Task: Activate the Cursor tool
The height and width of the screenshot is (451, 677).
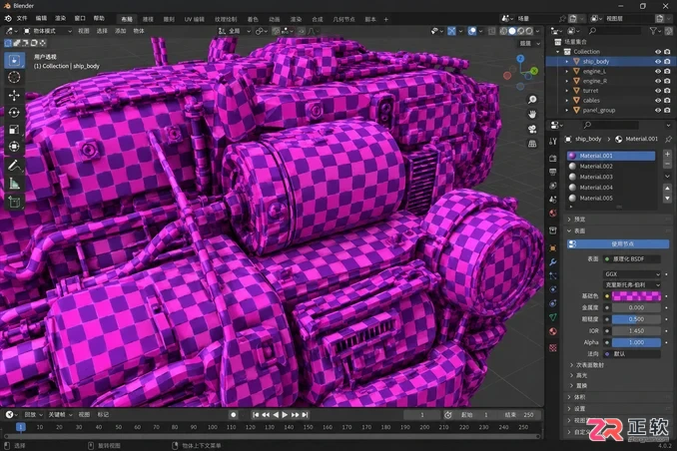Action: click(14, 78)
